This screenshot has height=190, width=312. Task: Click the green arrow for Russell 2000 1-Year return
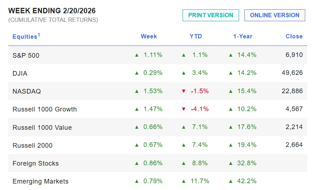pos(230,145)
